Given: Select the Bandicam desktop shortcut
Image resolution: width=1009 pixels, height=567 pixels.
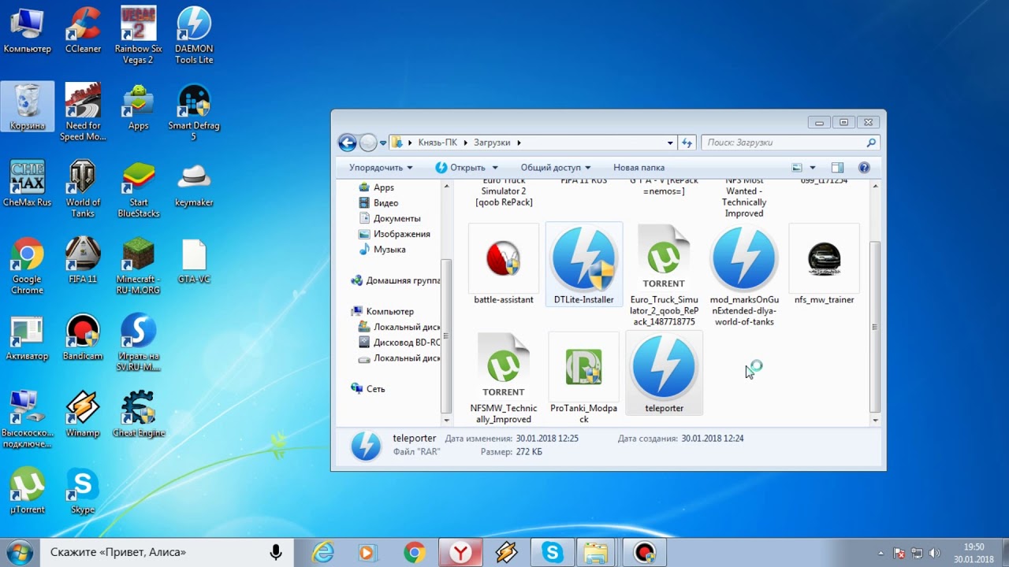Looking at the screenshot, I should [x=83, y=338].
